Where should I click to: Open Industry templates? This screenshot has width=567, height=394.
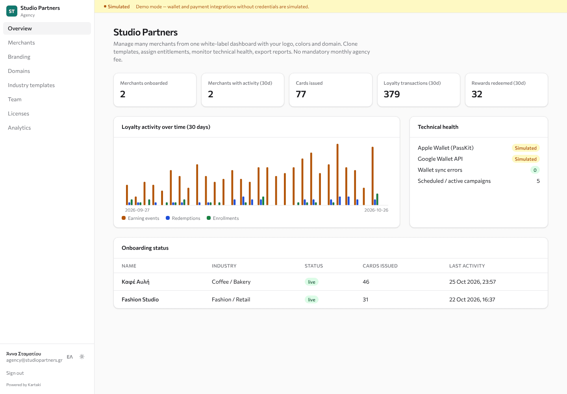click(47, 85)
